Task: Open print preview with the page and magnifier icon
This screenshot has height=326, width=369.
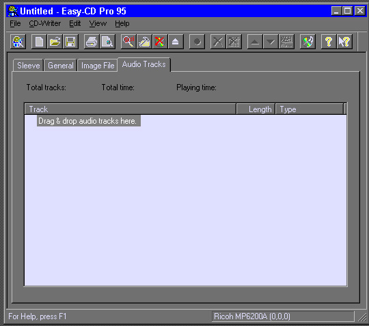Action: 107,42
